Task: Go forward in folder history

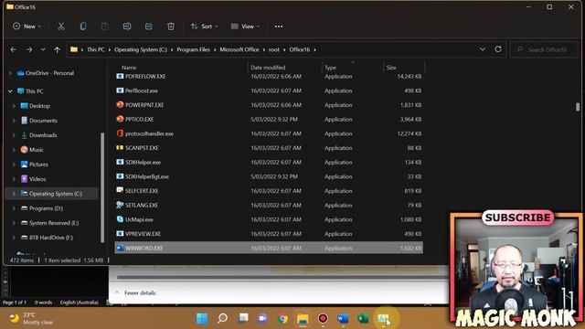Action: click(29, 49)
